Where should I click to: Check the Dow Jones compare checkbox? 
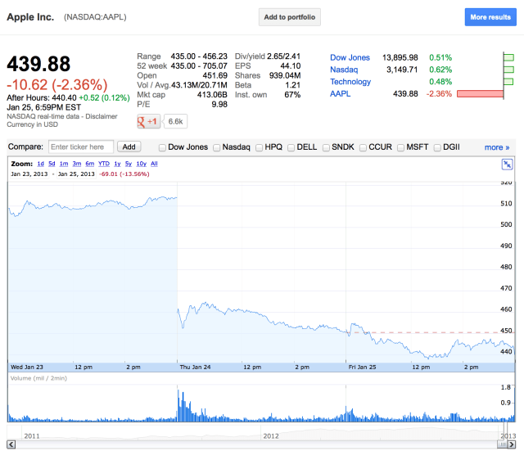(x=162, y=147)
